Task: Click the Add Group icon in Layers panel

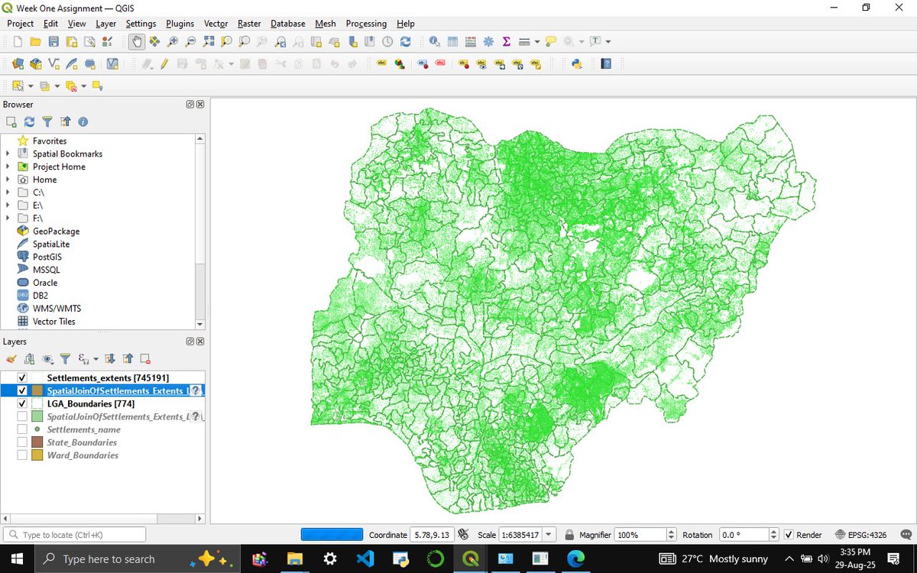Action: point(29,358)
